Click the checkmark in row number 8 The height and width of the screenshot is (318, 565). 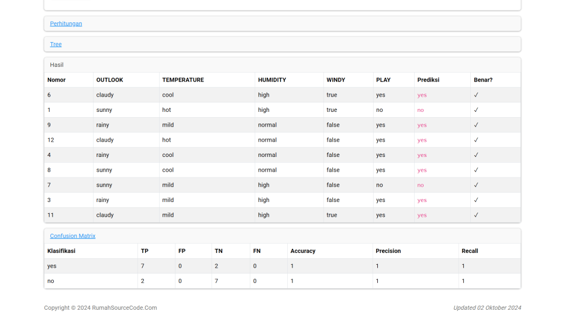pyautogui.click(x=476, y=170)
